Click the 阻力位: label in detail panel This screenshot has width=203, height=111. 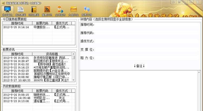coord(87,58)
